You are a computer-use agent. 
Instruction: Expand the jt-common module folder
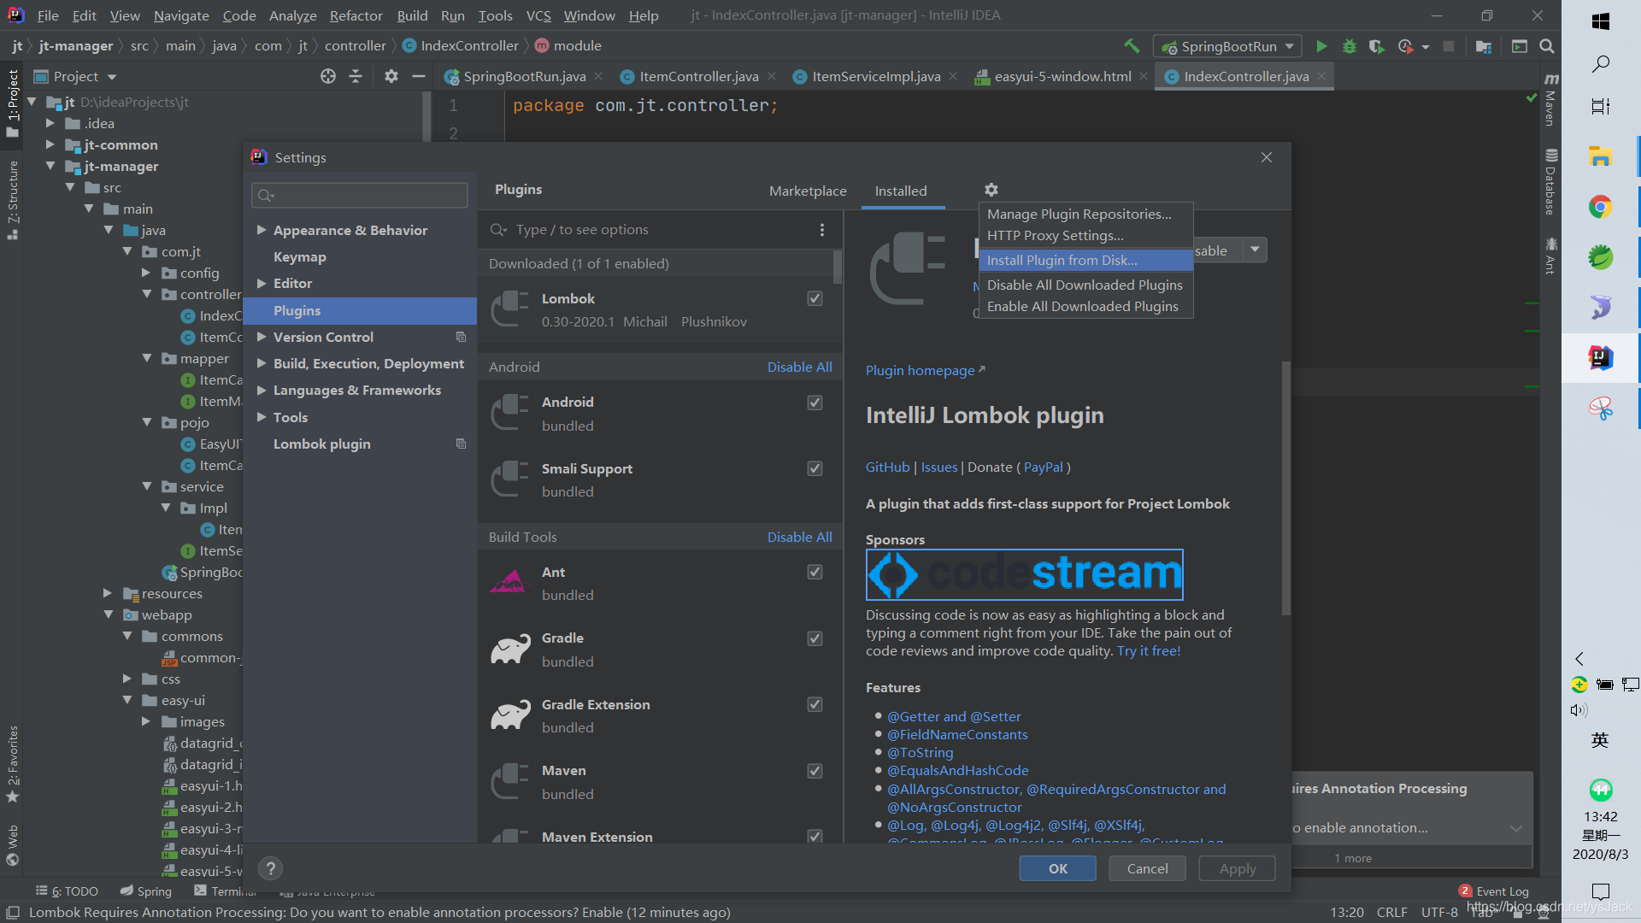tap(50, 144)
